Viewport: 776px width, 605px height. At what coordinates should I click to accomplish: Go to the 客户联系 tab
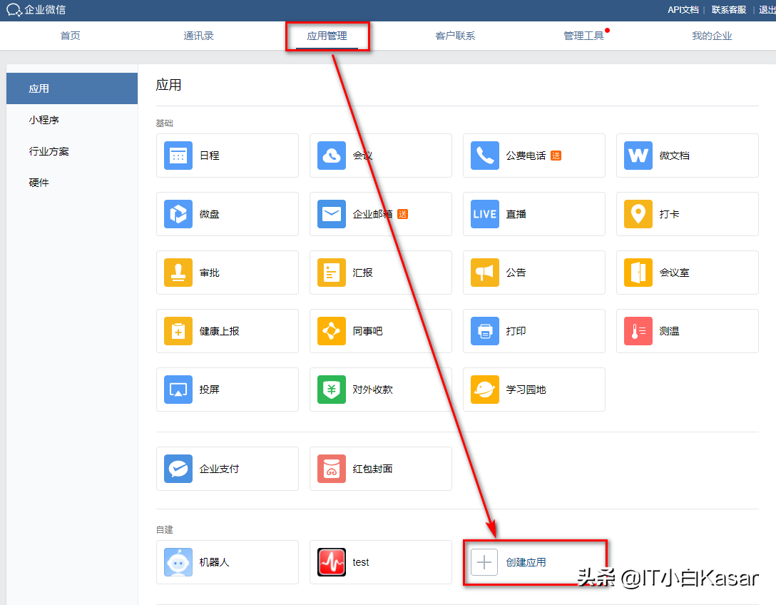pyautogui.click(x=455, y=36)
